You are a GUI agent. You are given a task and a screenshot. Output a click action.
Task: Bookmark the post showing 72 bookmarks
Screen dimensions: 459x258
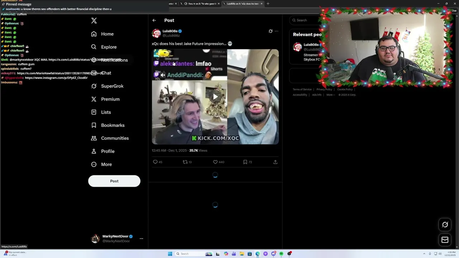click(x=245, y=162)
